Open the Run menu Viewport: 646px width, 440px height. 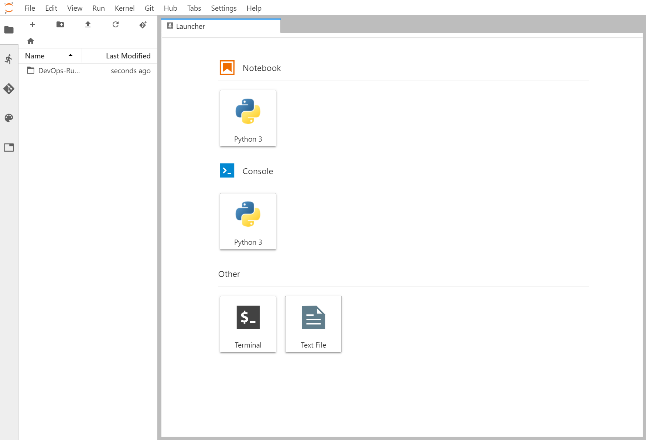[99, 8]
